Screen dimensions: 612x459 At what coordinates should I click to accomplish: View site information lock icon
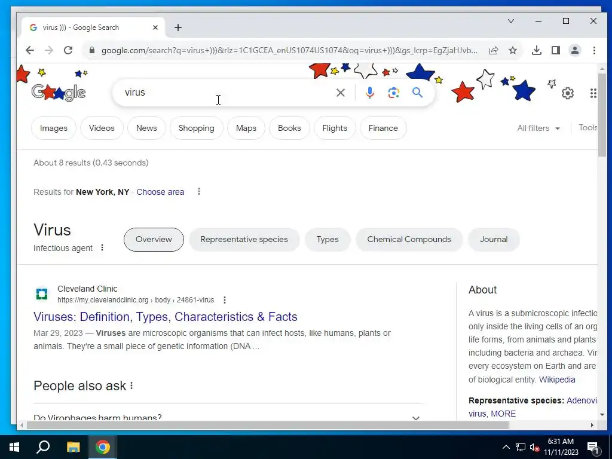pos(91,50)
